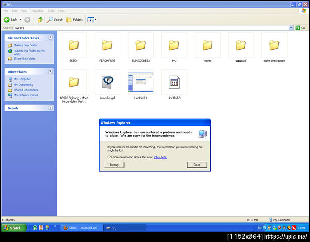Click the 'click here' error info link
The width and height of the screenshot is (310, 242).
tap(161, 157)
